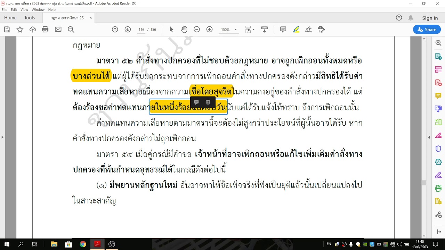Add a sticky note comment from the toolbar
The width and height of the screenshot is (445, 250).
[x=283, y=30]
